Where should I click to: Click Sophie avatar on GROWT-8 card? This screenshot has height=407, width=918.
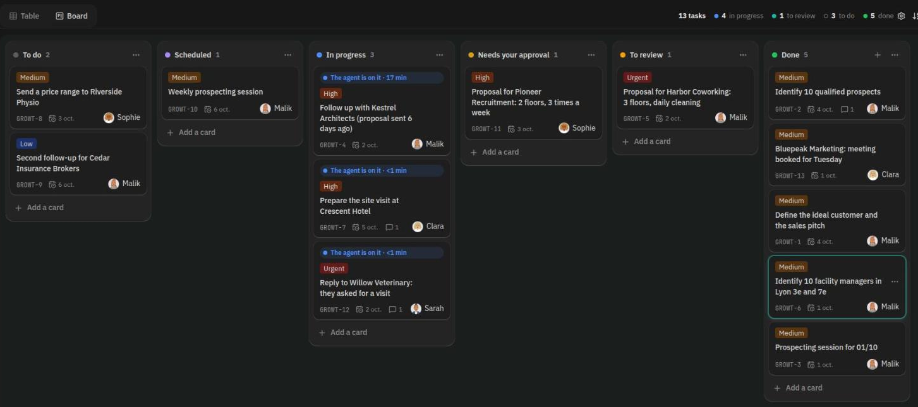(109, 117)
